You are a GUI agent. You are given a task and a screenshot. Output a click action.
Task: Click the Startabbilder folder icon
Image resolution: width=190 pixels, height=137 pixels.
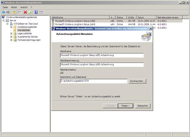(x=15, y=30)
